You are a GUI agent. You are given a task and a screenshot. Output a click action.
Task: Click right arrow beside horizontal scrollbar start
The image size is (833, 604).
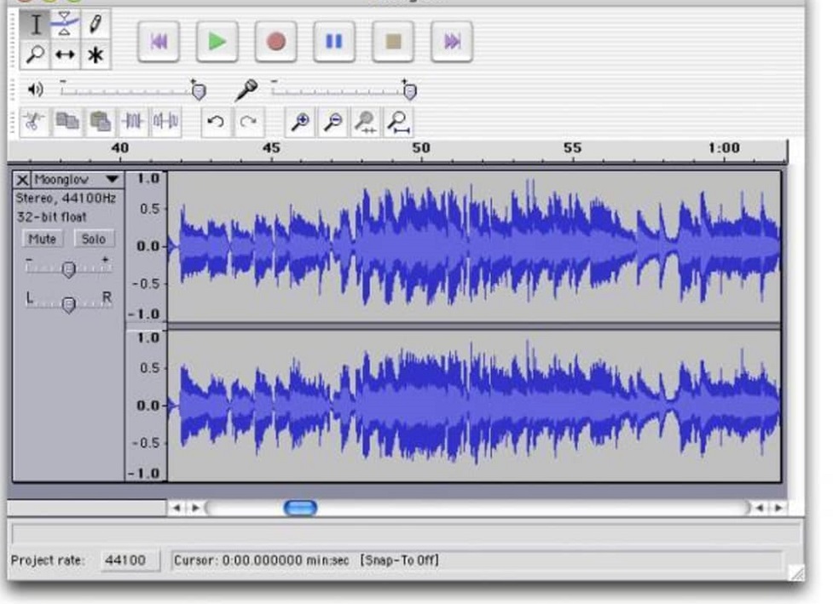(x=195, y=508)
